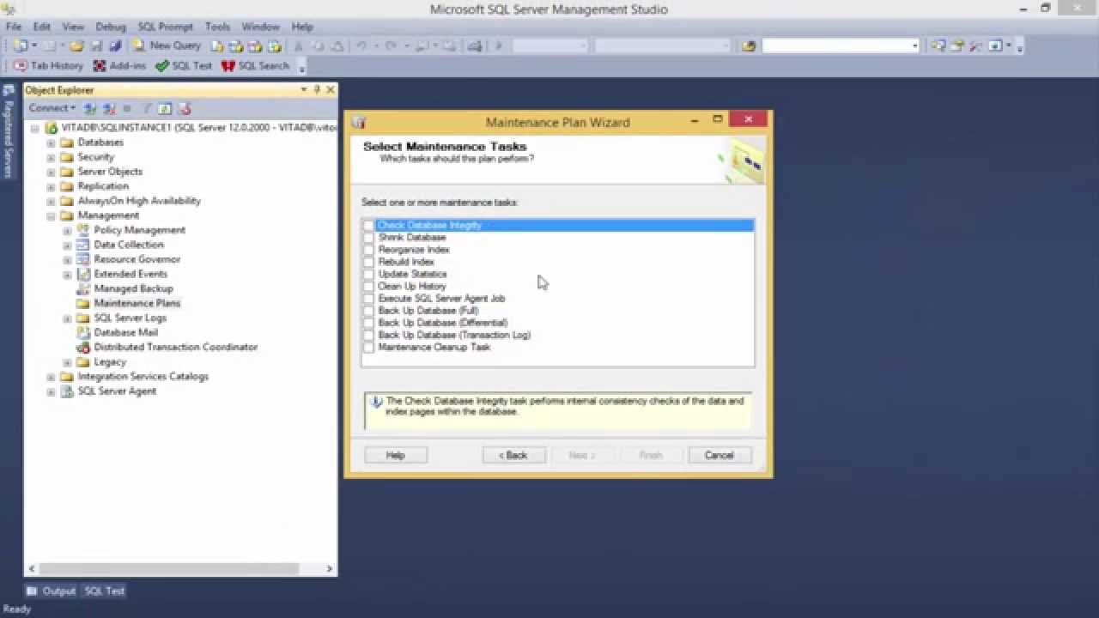
Task: Enable the Update Statistics task
Action: [x=368, y=274]
